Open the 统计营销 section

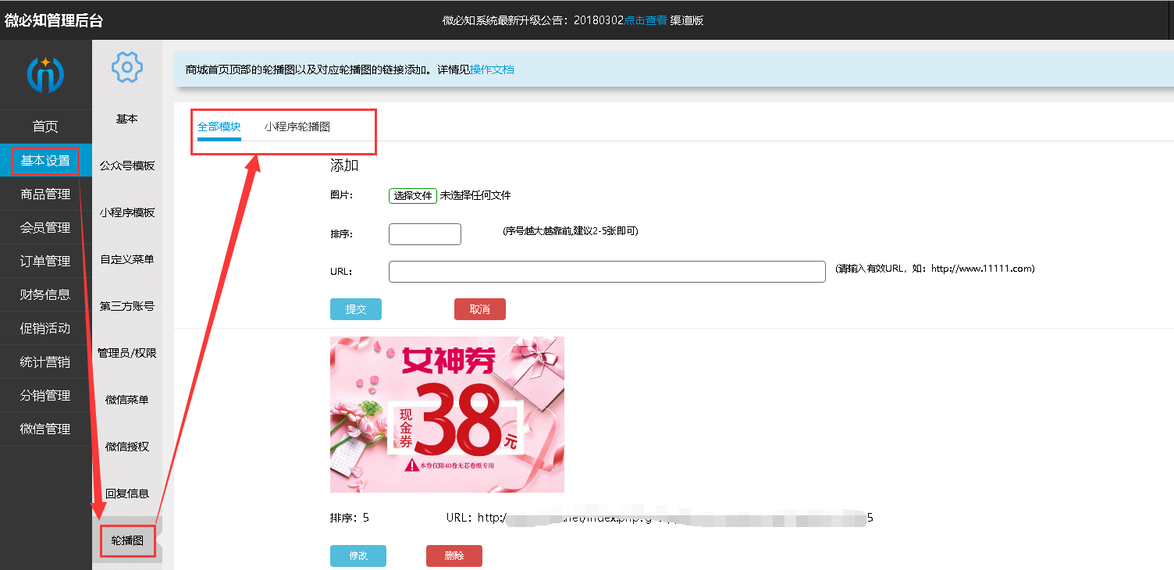(45, 362)
